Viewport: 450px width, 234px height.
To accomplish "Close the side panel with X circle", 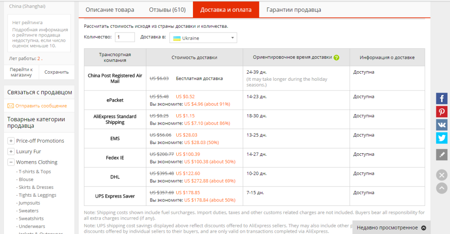I will (x=442, y=175).
